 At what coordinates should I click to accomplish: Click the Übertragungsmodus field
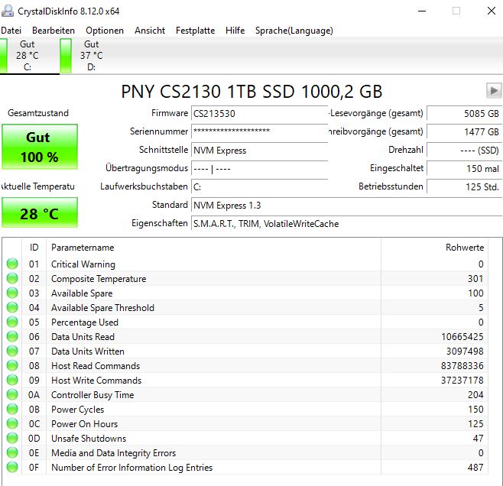(259, 168)
